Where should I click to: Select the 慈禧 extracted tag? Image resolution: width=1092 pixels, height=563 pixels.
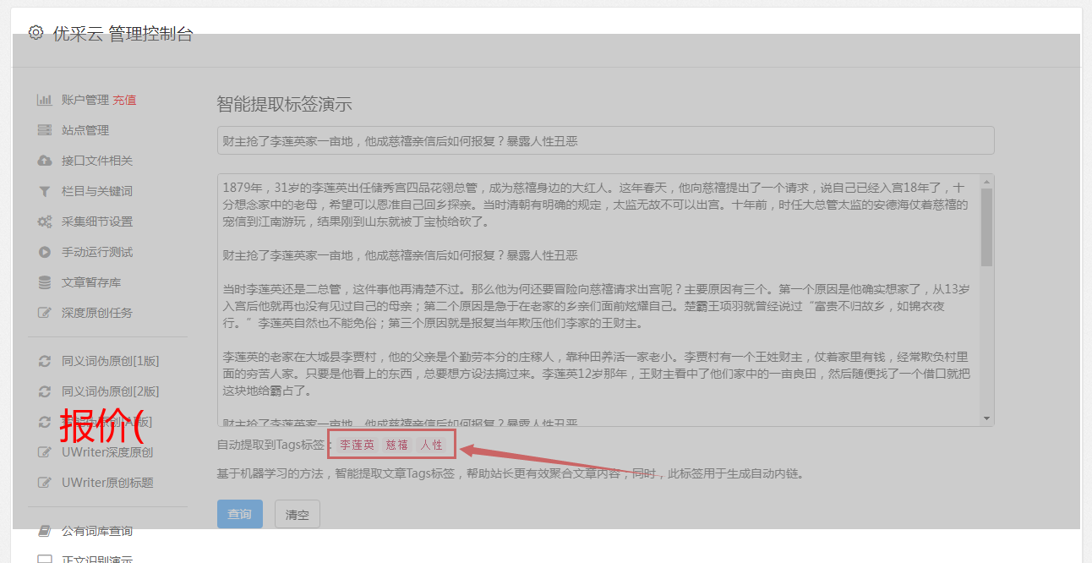click(397, 445)
